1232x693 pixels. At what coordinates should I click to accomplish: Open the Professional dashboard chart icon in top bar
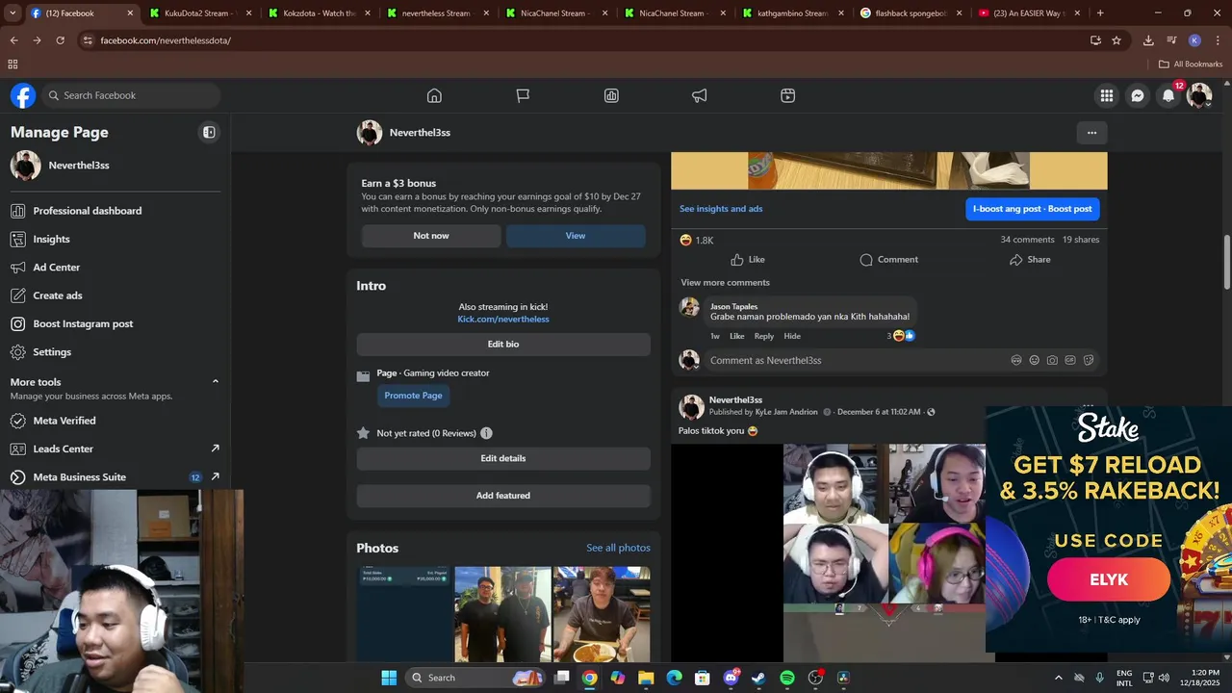point(611,95)
